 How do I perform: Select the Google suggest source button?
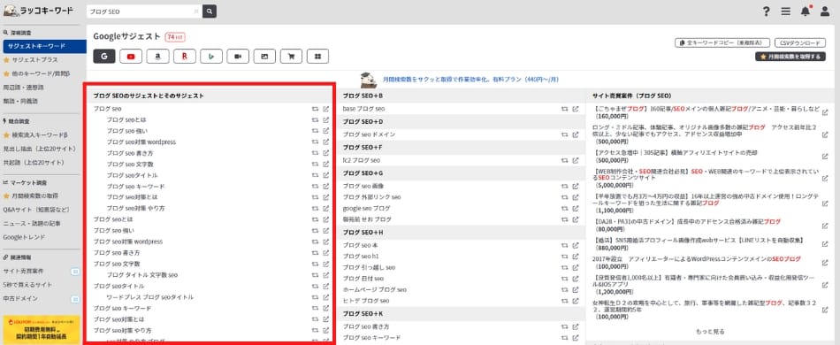coord(104,57)
